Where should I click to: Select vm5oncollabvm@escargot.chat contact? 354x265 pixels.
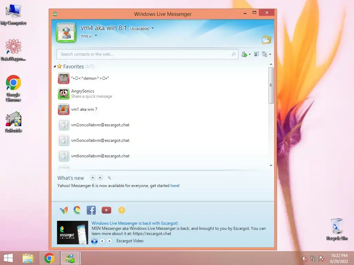pyautogui.click(x=100, y=140)
